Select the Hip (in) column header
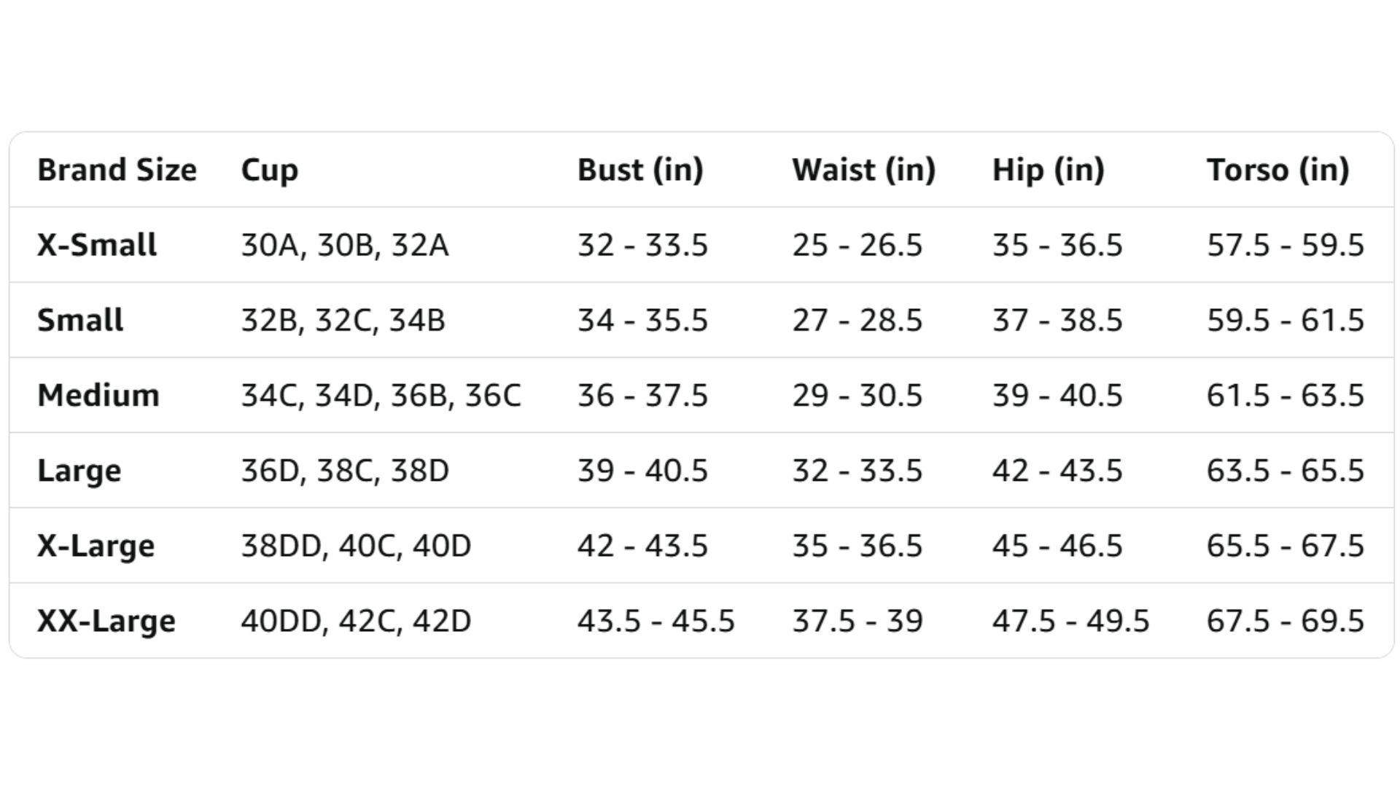1400x787 pixels. pyautogui.click(x=1048, y=170)
